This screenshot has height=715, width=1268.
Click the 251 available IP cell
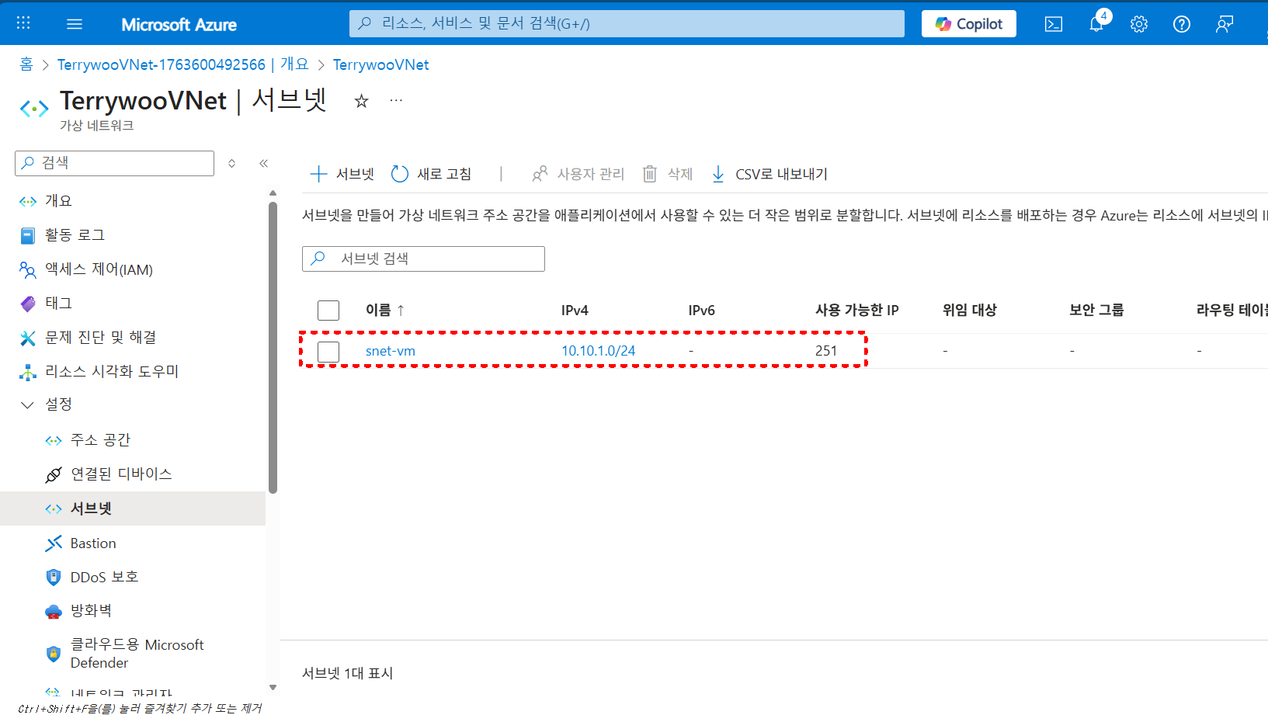click(x=826, y=351)
